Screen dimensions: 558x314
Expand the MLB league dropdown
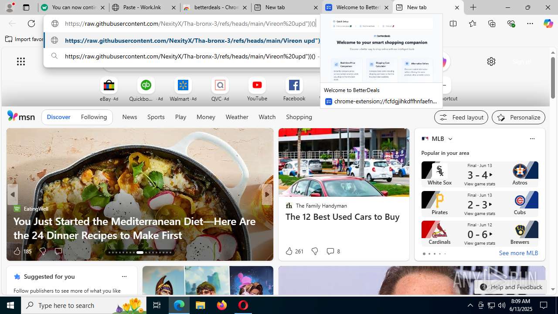450,139
